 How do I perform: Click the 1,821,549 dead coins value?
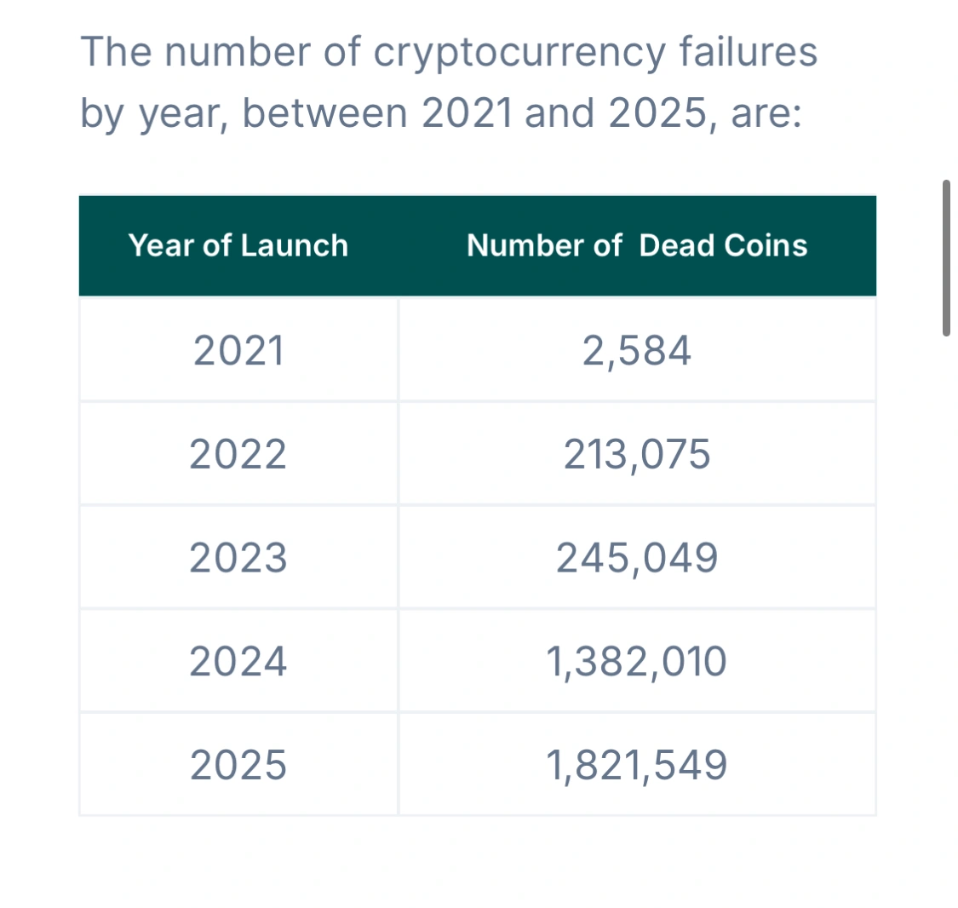(637, 764)
